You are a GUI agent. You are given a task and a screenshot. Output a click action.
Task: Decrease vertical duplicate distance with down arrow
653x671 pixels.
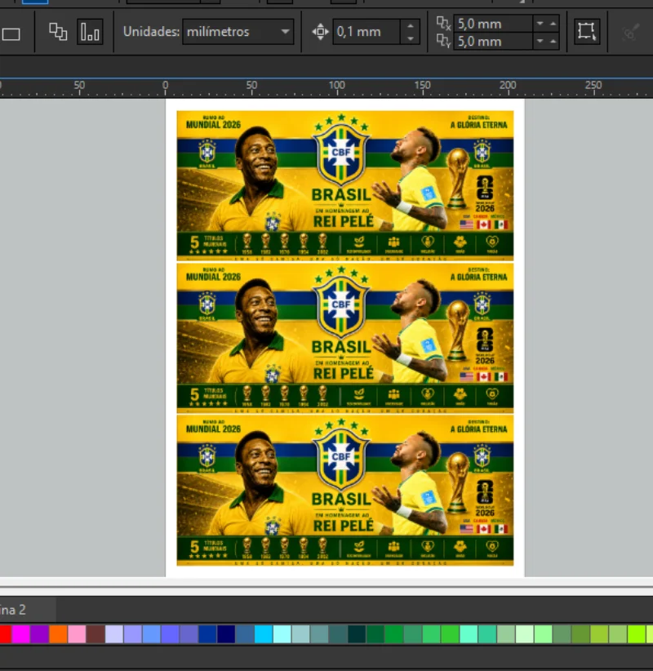tap(540, 41)
